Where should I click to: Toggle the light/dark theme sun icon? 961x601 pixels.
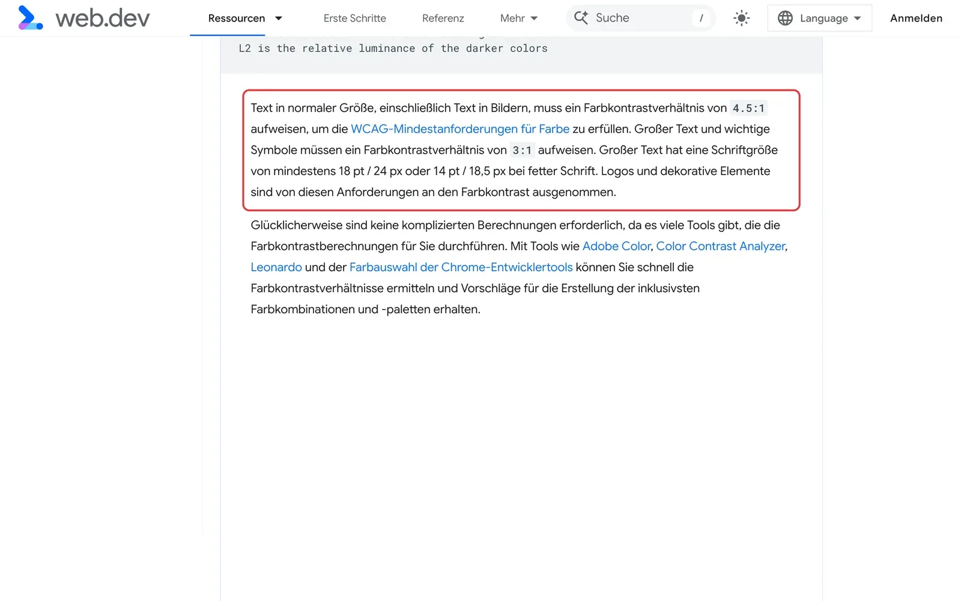[742, 18]
